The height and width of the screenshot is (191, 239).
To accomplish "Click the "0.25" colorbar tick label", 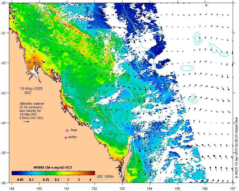I will (46, 180).
